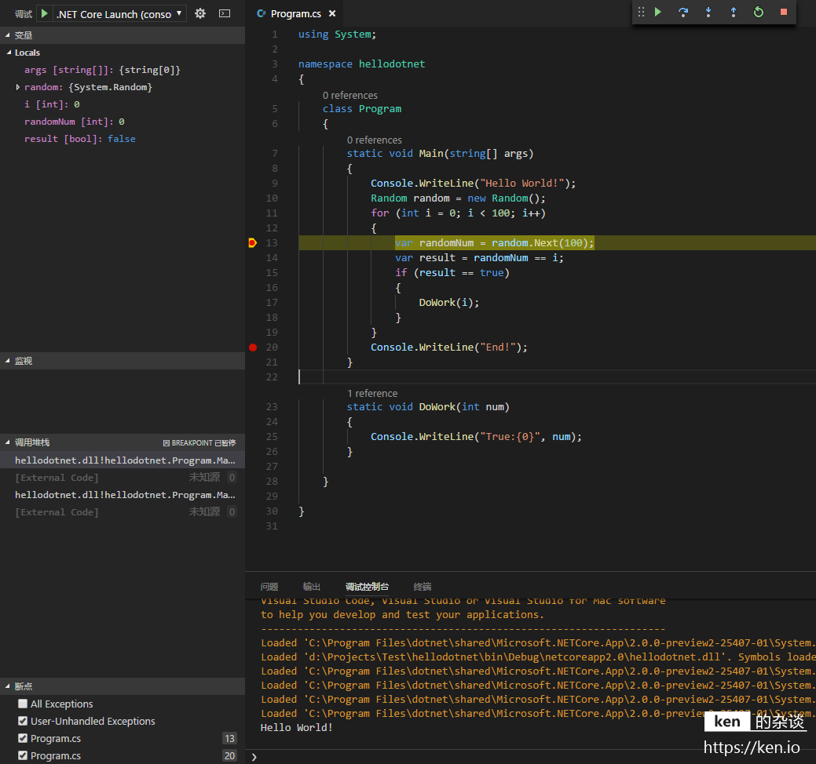Select first [External Code] stack frame

[x=123, y=478]
